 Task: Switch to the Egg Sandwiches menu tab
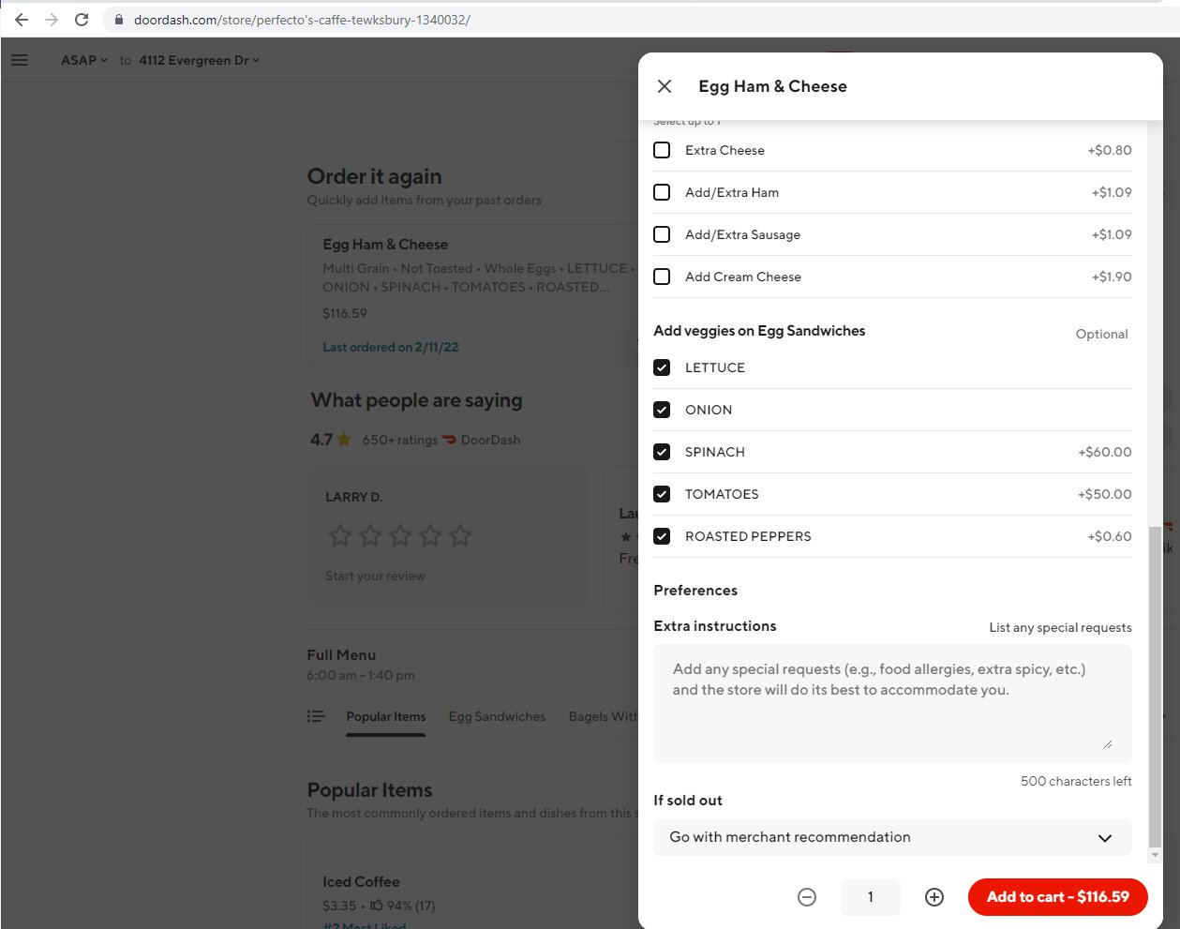[x=497, y=716]
